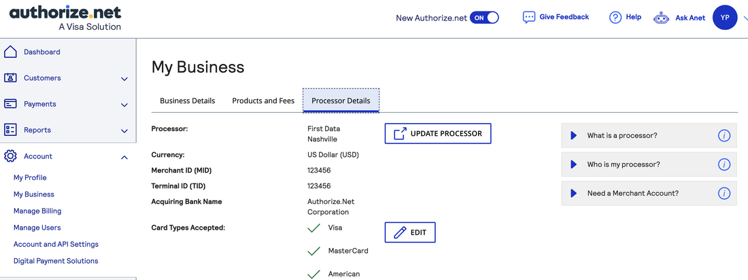The image size is (748, 280).
Task: Click the Give Feedback speech bubble icon
Action: (529, 17)
